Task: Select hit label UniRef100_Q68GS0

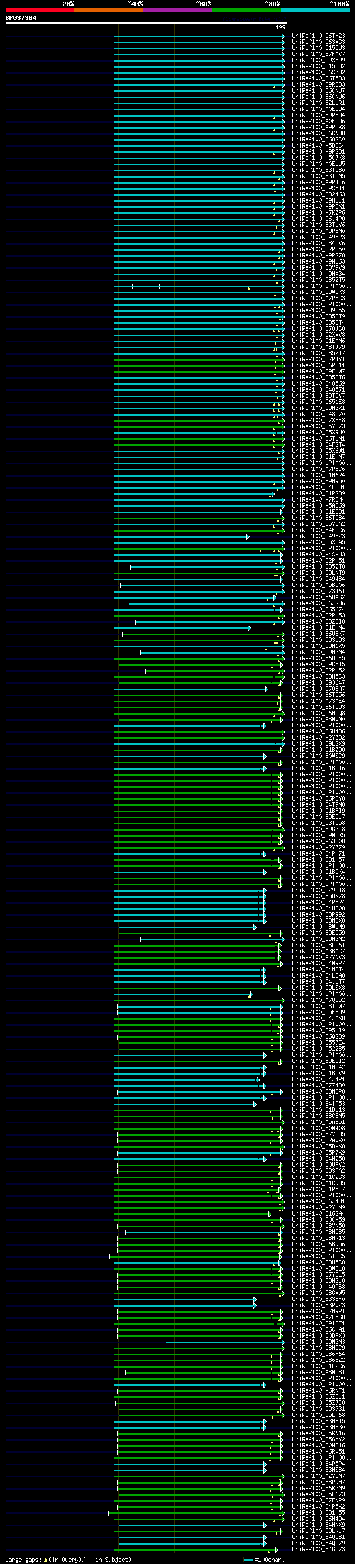Action: point(318,140)
